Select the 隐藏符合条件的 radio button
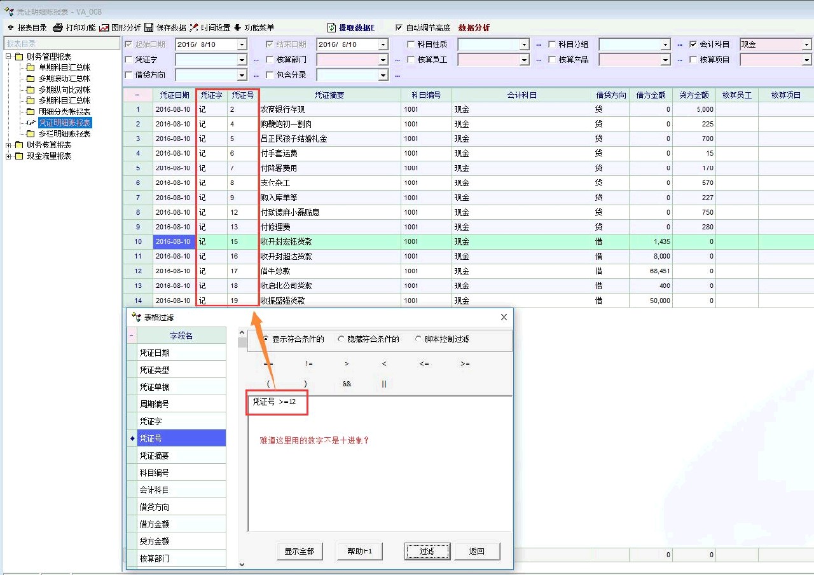Screen dimensions: 814x575 pos(341,339)
